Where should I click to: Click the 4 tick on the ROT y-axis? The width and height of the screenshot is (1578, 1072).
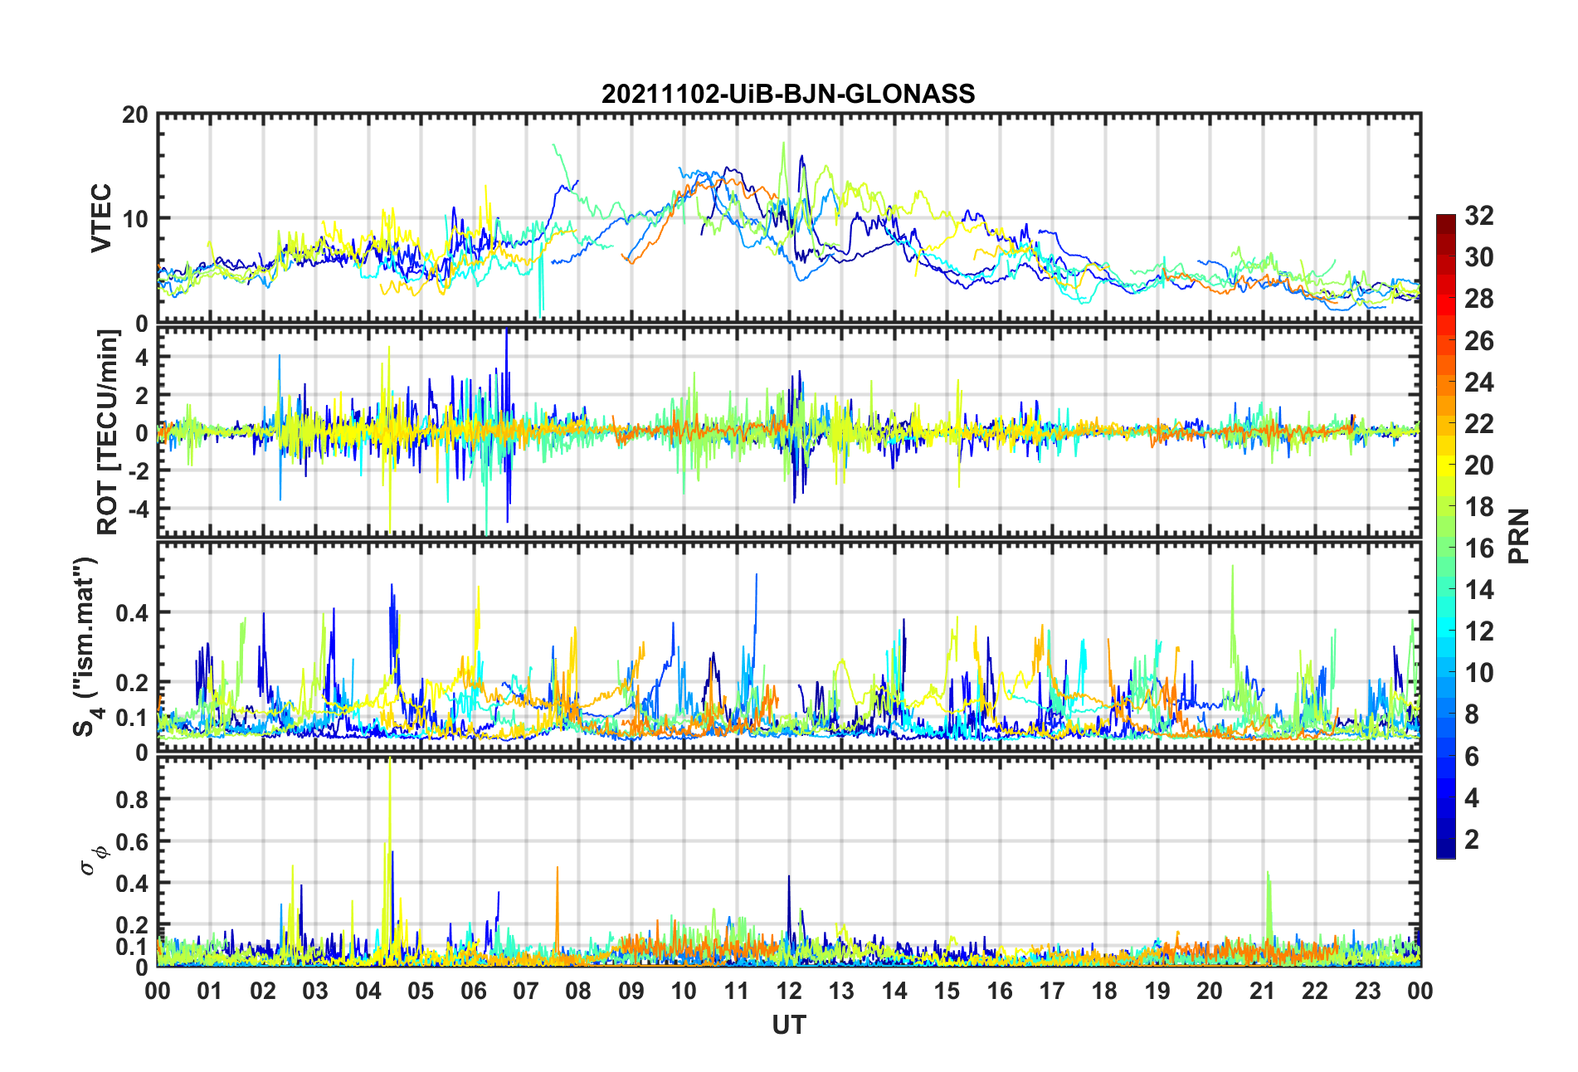(142, 357)
